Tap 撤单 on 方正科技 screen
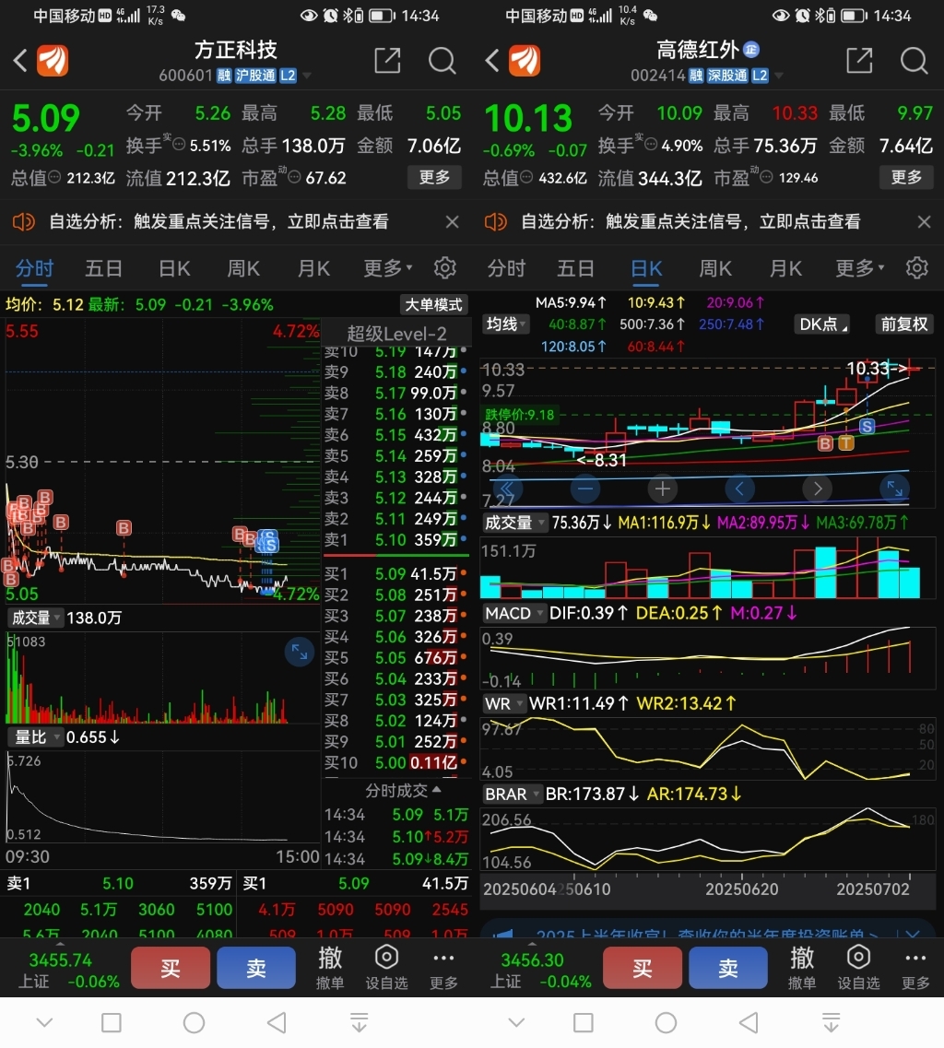Screen dimensions: 944x1048 [x=330, y=967]
